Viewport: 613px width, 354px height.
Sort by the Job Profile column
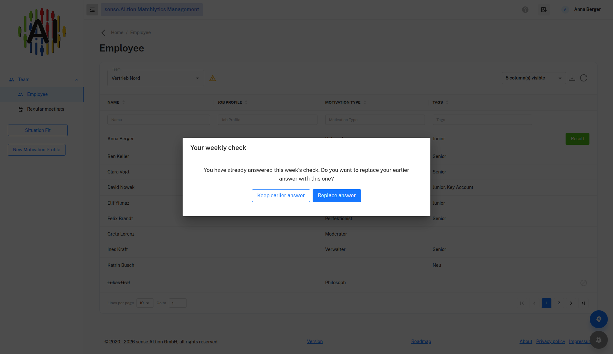click(x=246, y=102)
